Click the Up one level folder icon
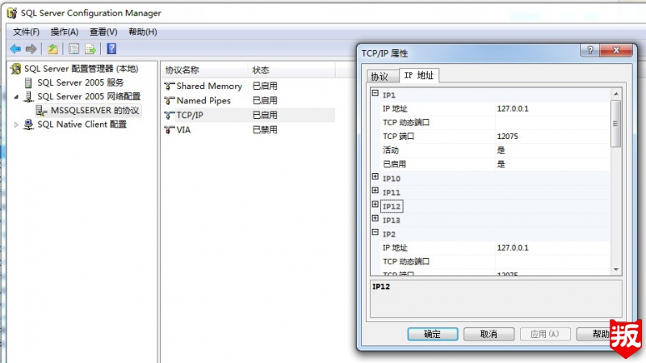Image resolution: width=646 pixels, height=363 pixels. pos(52,49)
